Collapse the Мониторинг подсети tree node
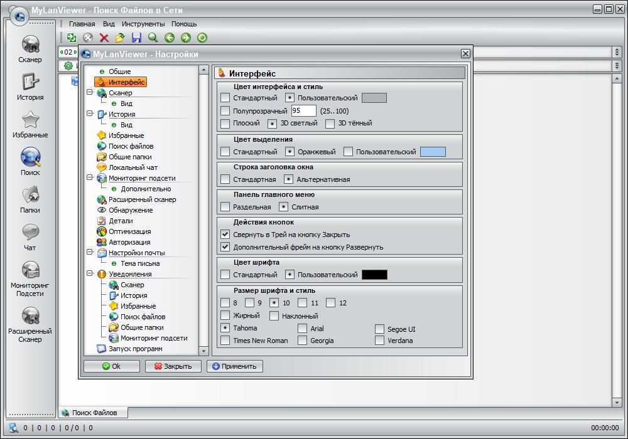 click(x=90, y=178)
